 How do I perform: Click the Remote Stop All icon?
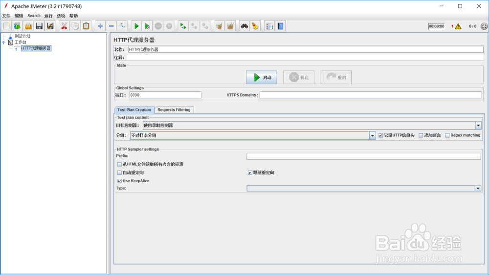pyautogui.click(x=194, y=26)
